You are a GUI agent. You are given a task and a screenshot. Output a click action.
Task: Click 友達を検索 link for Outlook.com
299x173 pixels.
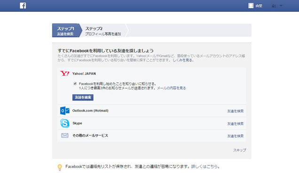click(x=236, y=111)
